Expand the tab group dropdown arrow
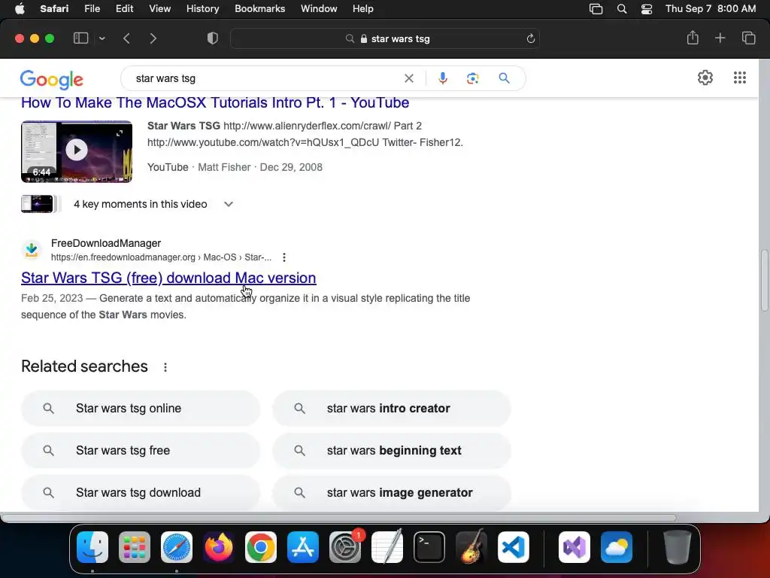Screen dimensions: 770x578 pyautogui.click(x=102, y=38)
